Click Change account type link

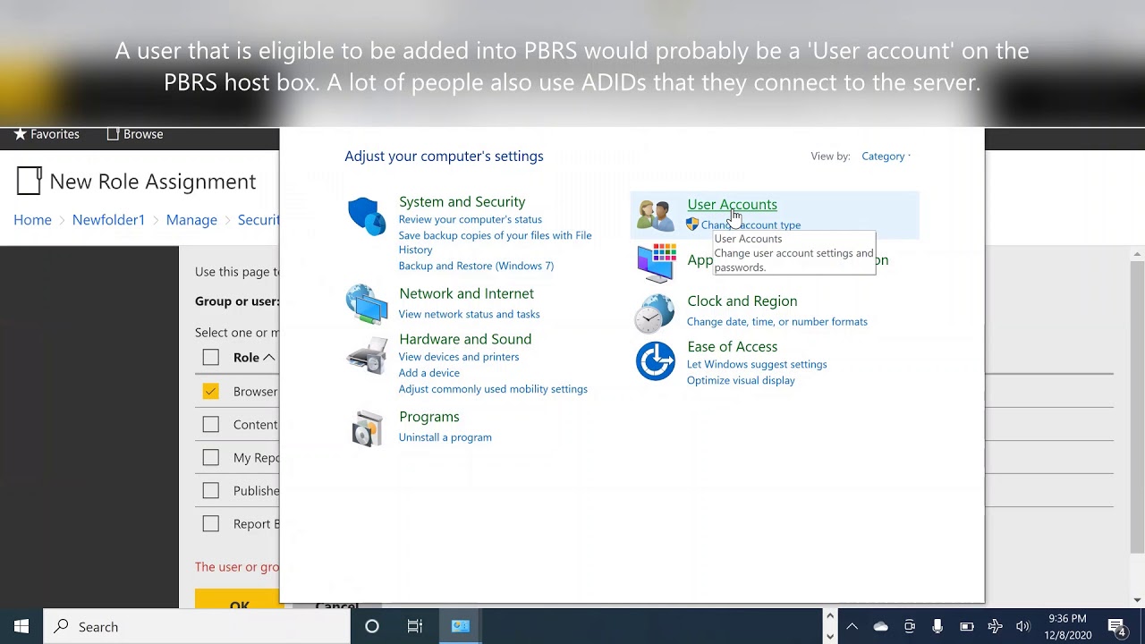tap(751, 225)
